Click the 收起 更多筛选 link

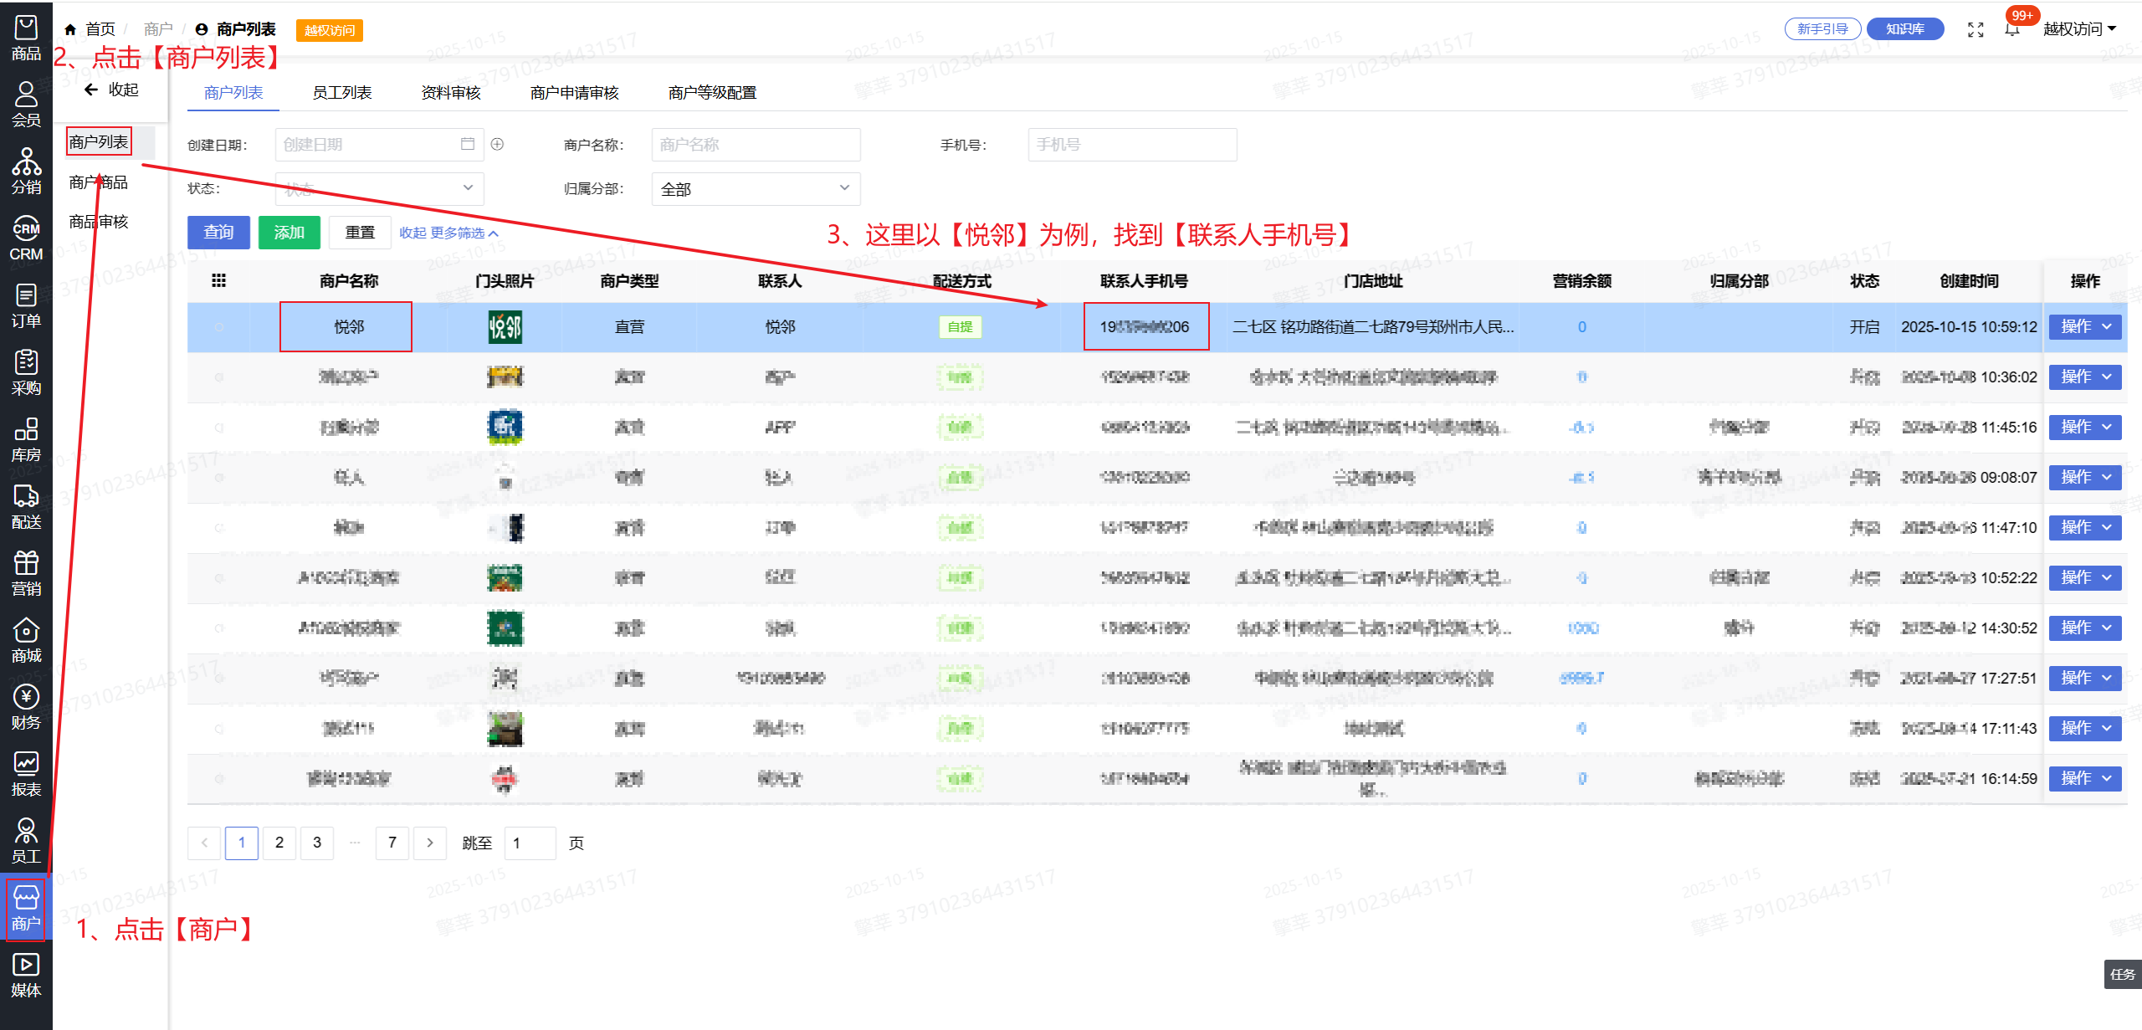[448, 233]
